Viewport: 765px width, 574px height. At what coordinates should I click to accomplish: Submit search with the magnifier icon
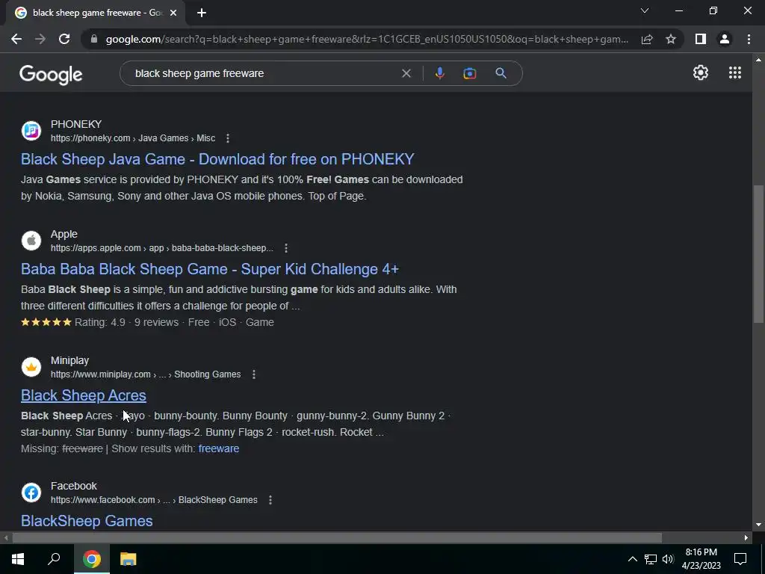point(501,73)
